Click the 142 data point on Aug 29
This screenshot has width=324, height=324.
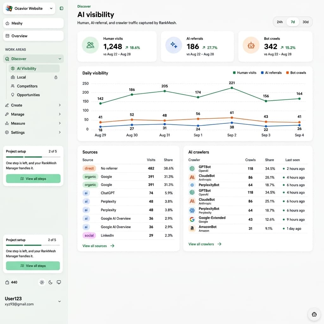(100, 103)
